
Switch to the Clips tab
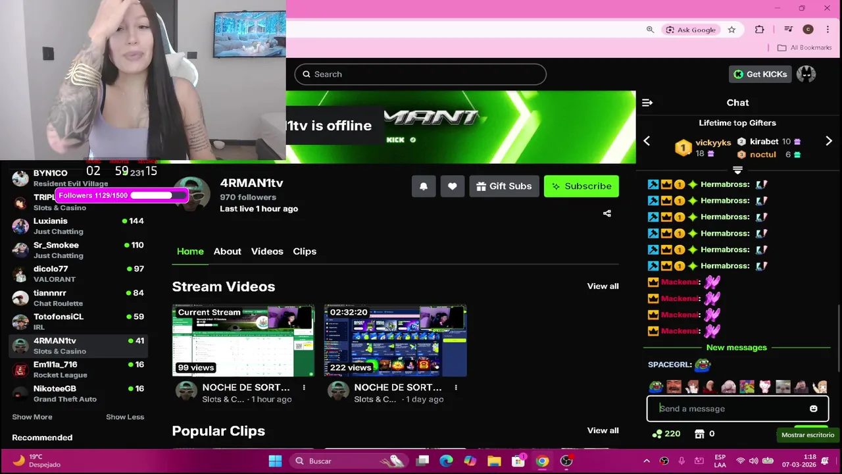[x=305, y=251]
